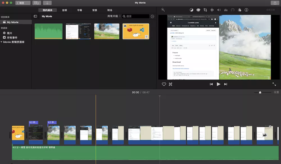This screenshot has width=281, height=164.
Task: Show clip information with the info icon
Action: [x=246, y=10]
